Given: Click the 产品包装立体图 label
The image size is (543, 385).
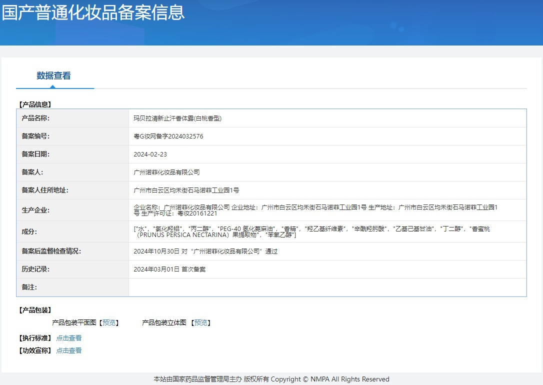Looking at the screenshot, I should click(x=164, y=322).
